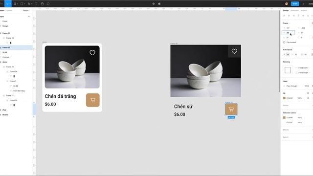Toggle fill visibility eye icon
313x176 pixels.
tap(308, 98)
